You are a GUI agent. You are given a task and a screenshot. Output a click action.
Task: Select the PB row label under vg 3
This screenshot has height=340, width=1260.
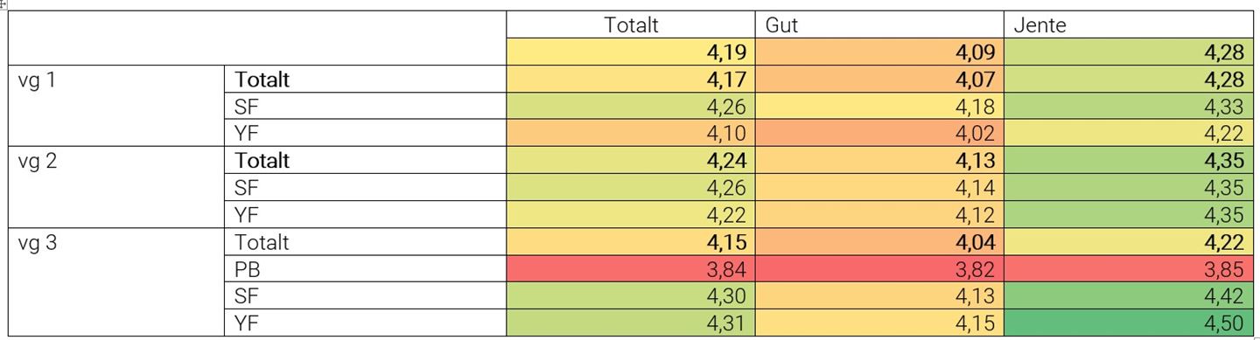(365, 269)
